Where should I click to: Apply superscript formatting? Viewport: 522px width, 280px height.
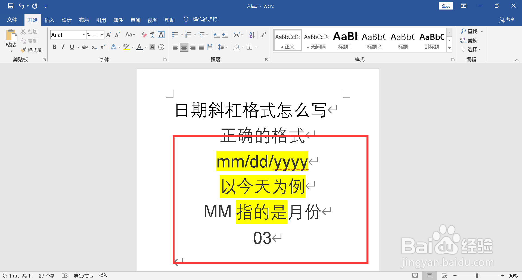coord(103,47)
